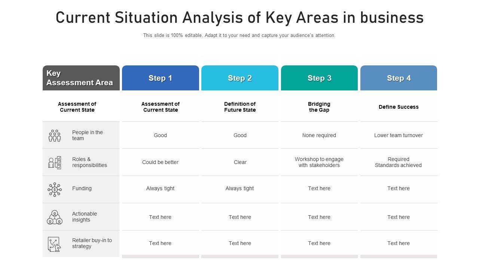Viewport: 479px width, 269px height.
Task: Select the Step 1 header tab
Action: (x=160, y=78)
